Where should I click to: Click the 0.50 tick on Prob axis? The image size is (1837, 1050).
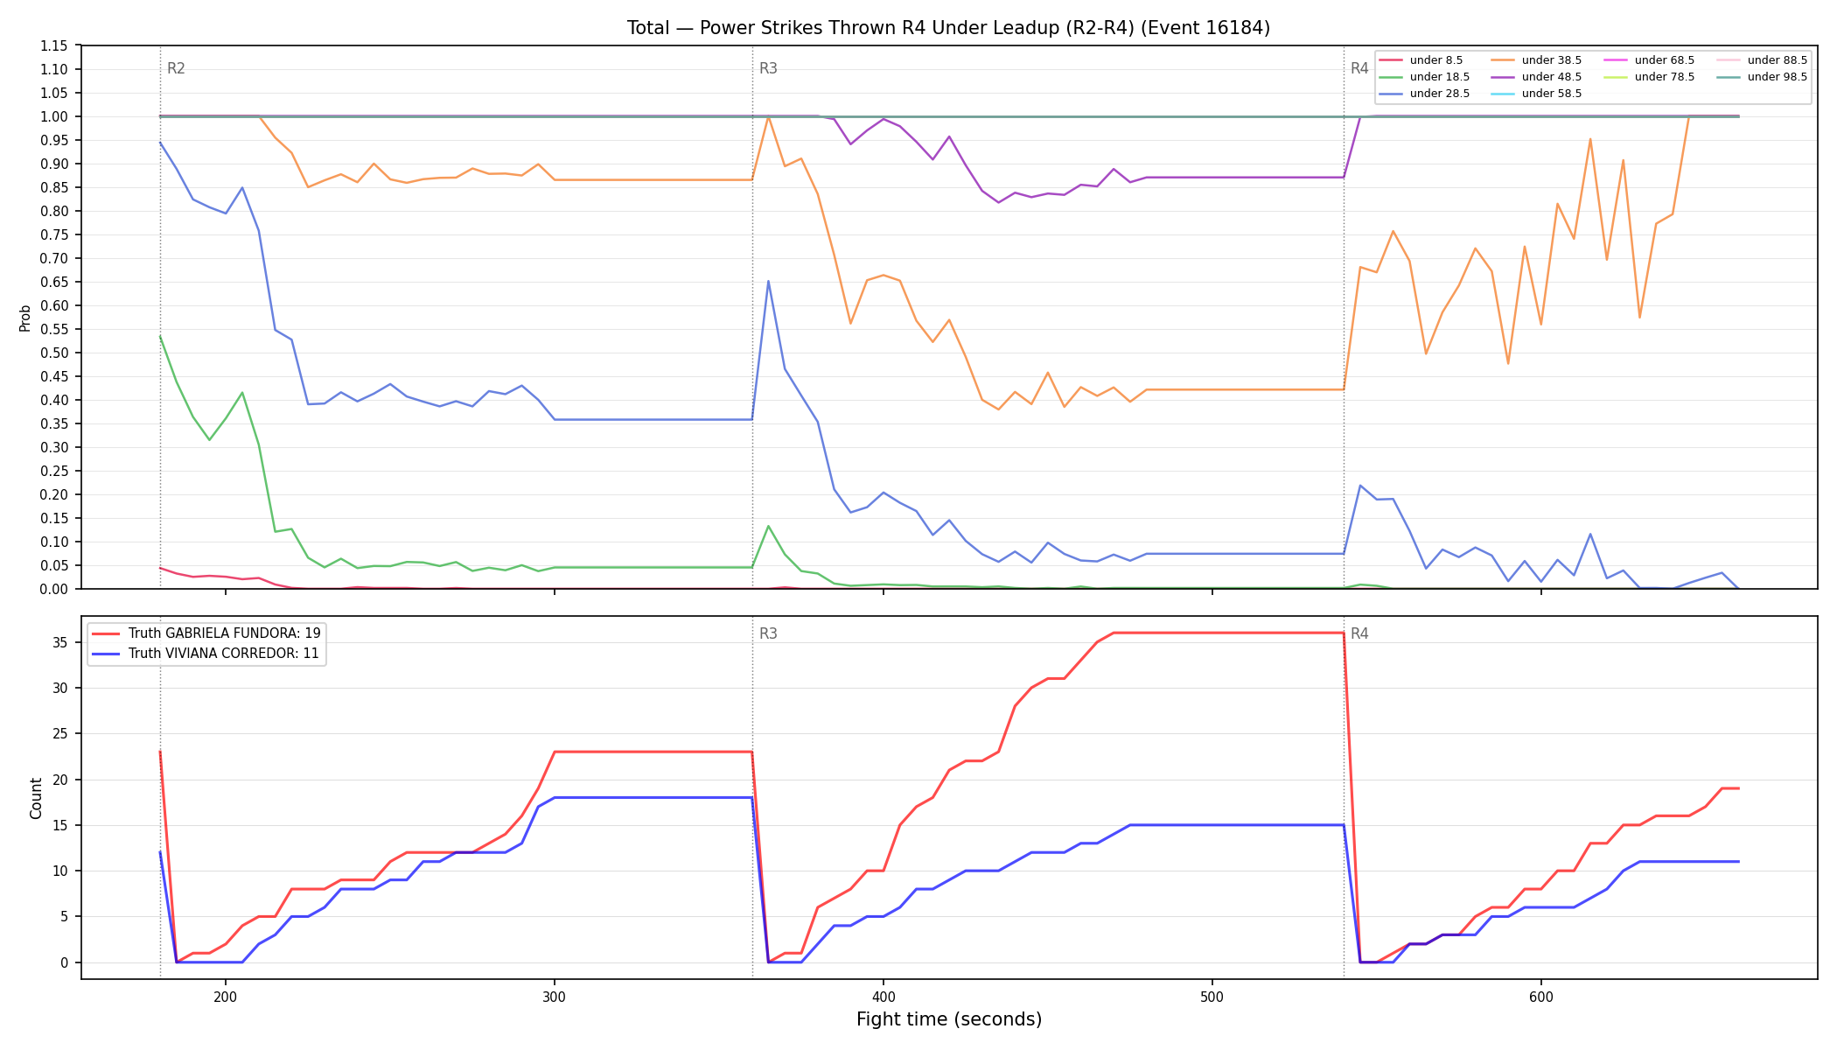pos(55,353)
